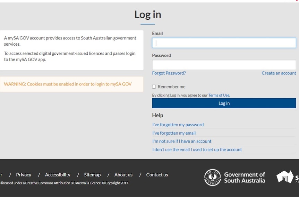Click the Log in page heading

pyautogui.click(x=148, y=15)
